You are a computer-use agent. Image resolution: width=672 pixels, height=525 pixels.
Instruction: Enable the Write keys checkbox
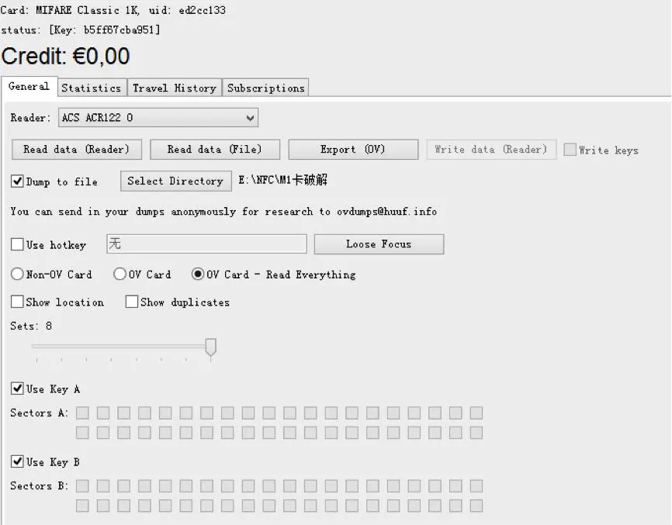[x=570, y=150]
